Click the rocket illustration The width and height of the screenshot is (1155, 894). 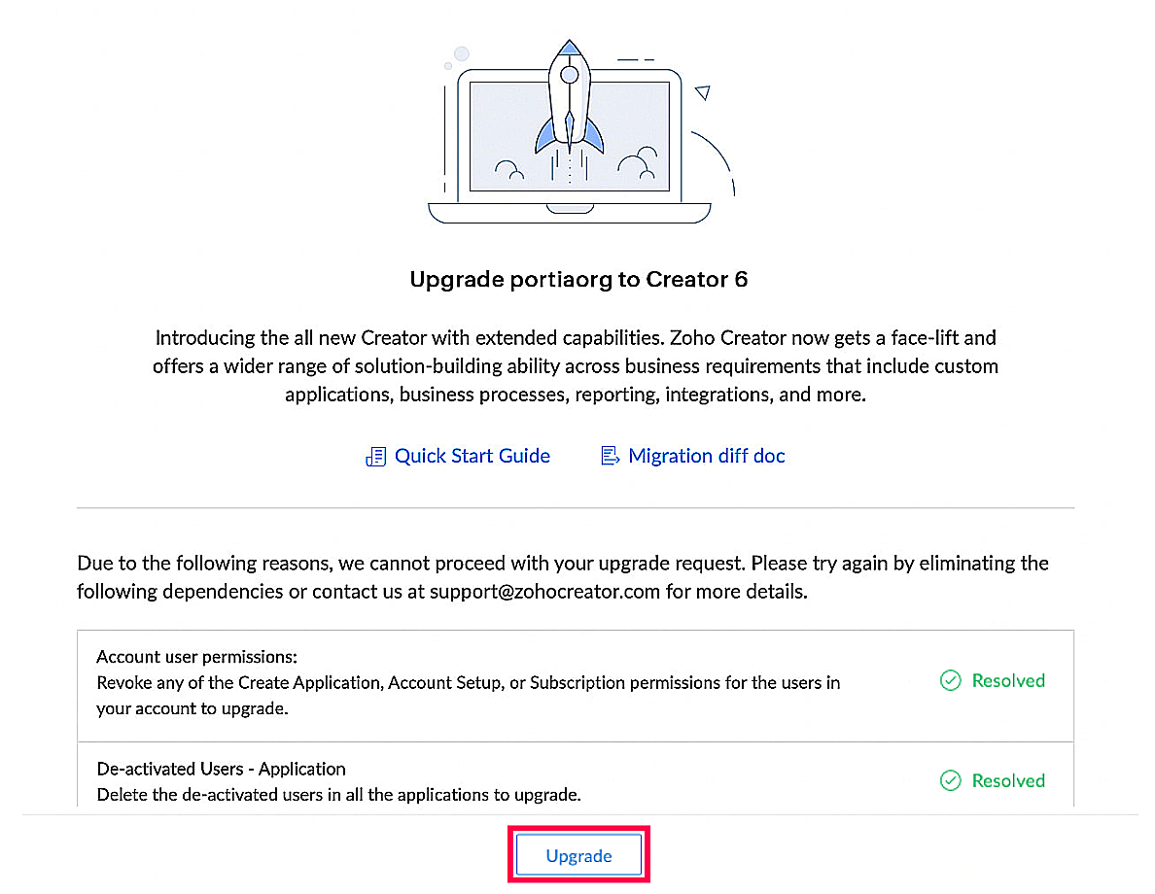(570, 97)
